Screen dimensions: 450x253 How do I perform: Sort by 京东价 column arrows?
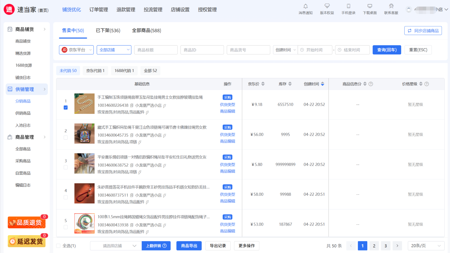263,84
